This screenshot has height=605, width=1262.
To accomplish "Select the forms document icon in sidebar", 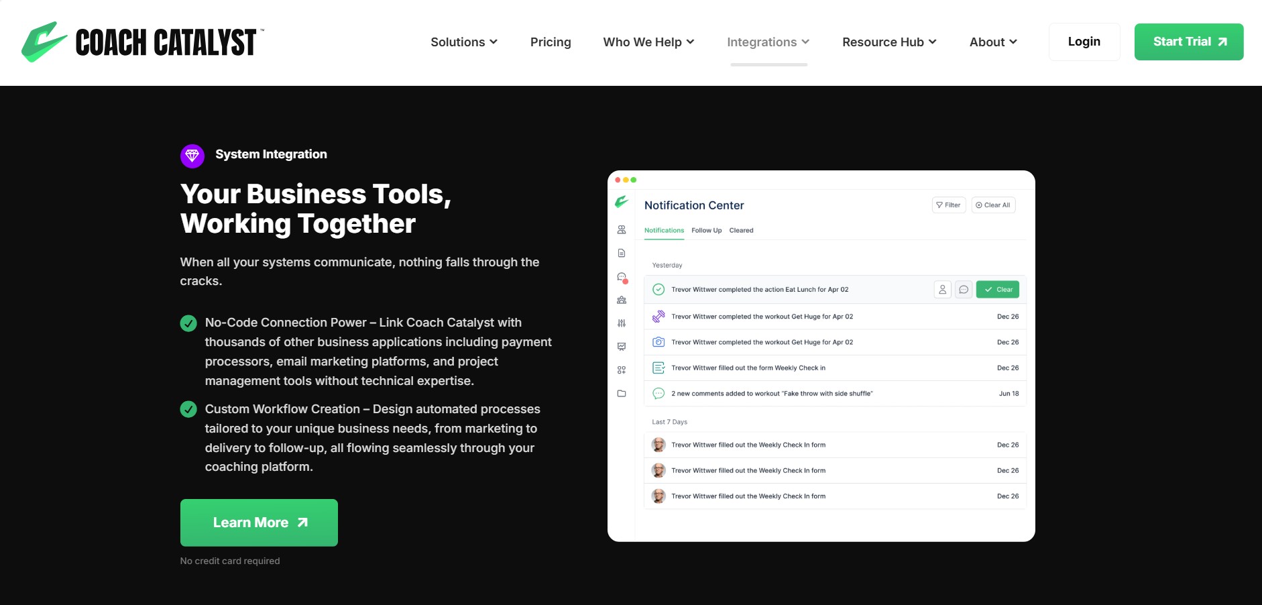I will [x=622, y=253].
